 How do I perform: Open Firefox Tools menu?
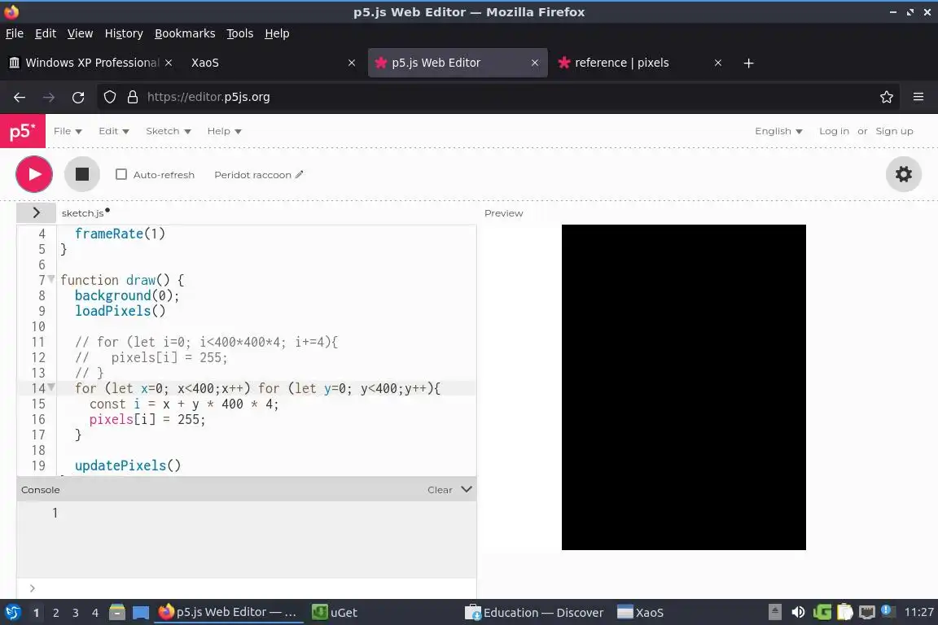(x=240, y=33)
